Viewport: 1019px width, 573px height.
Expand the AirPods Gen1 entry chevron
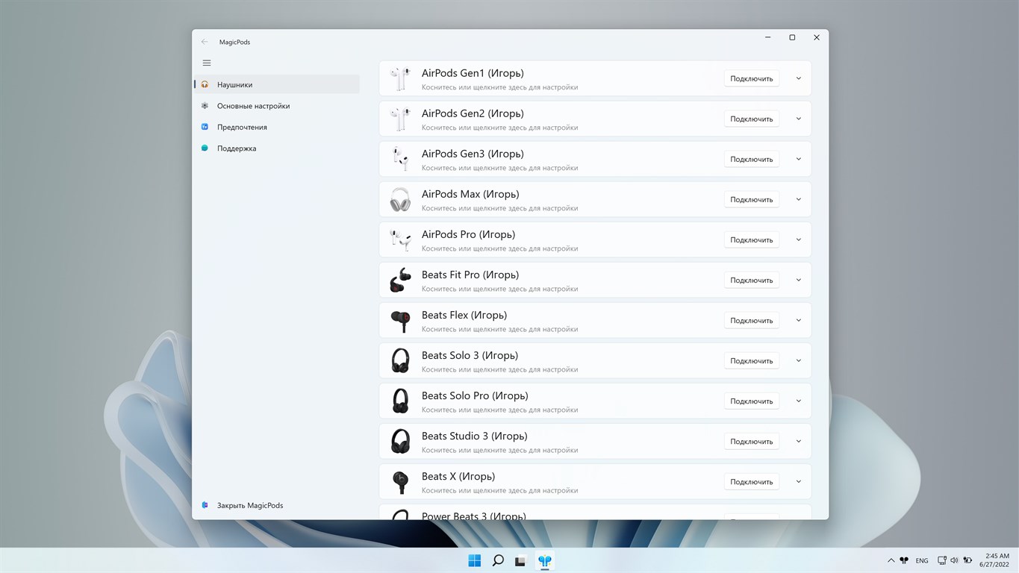point(798,78)
